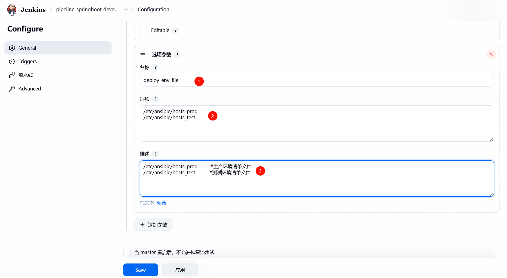Expand the pipeline-springboot breadcrumb dropdown chevron
The height and width of the screenshot is (278, 507).
pyautogui.click(x=126, y=10)
